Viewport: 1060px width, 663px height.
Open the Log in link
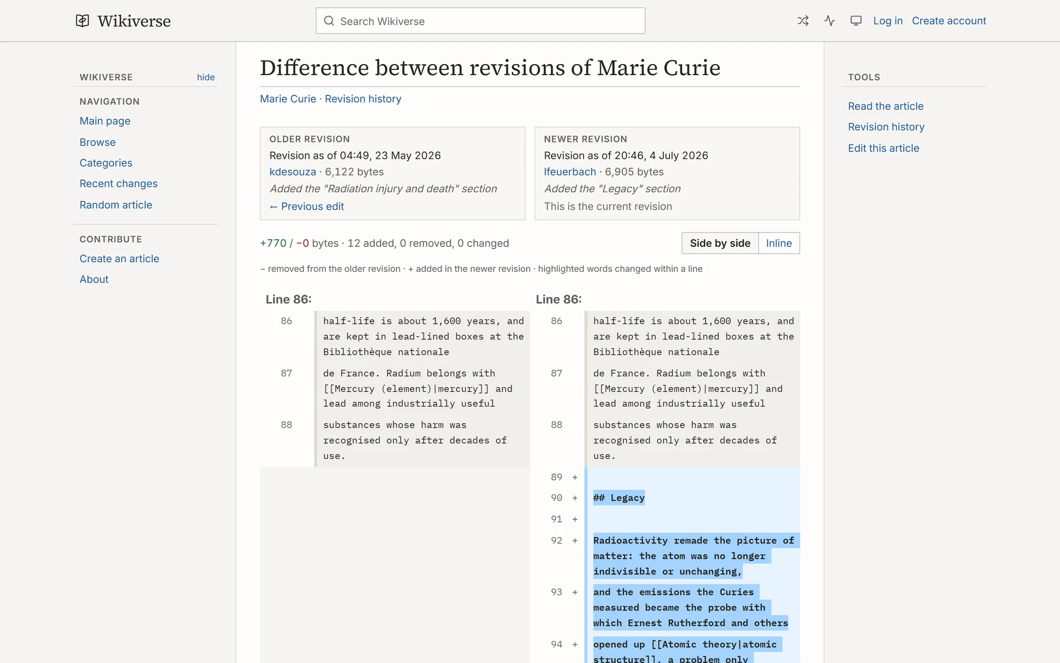[888, 21]
